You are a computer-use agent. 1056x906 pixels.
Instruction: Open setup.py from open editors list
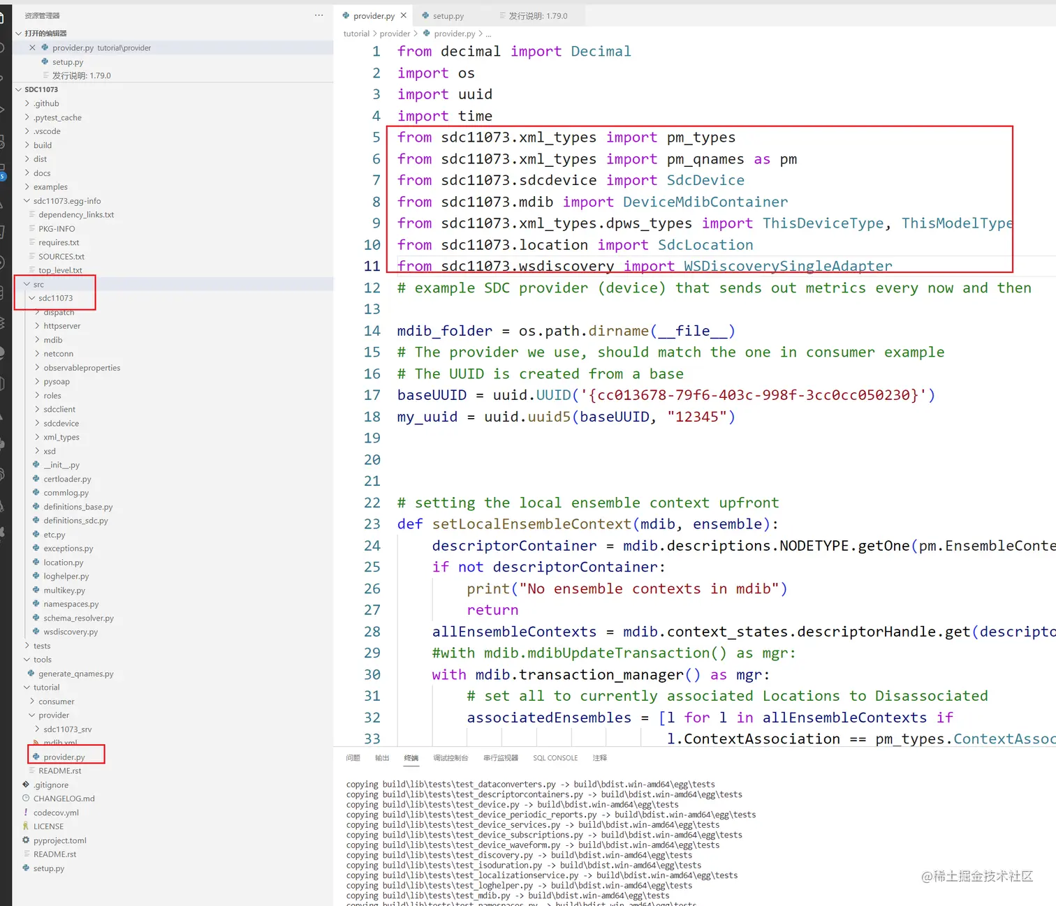tap(68, 61)
